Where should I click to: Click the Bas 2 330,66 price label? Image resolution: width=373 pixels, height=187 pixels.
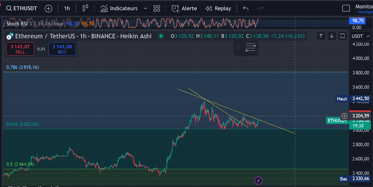point(355,179)
